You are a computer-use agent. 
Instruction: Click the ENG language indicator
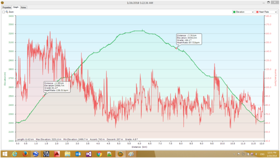262,154
